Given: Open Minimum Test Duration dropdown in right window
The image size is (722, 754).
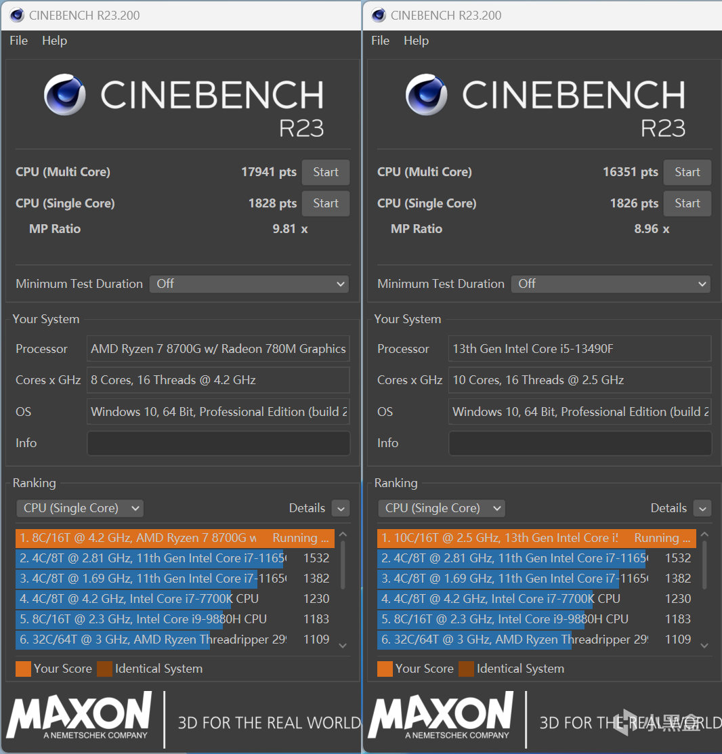Looking at the screenshot, I should pos(610,284).
